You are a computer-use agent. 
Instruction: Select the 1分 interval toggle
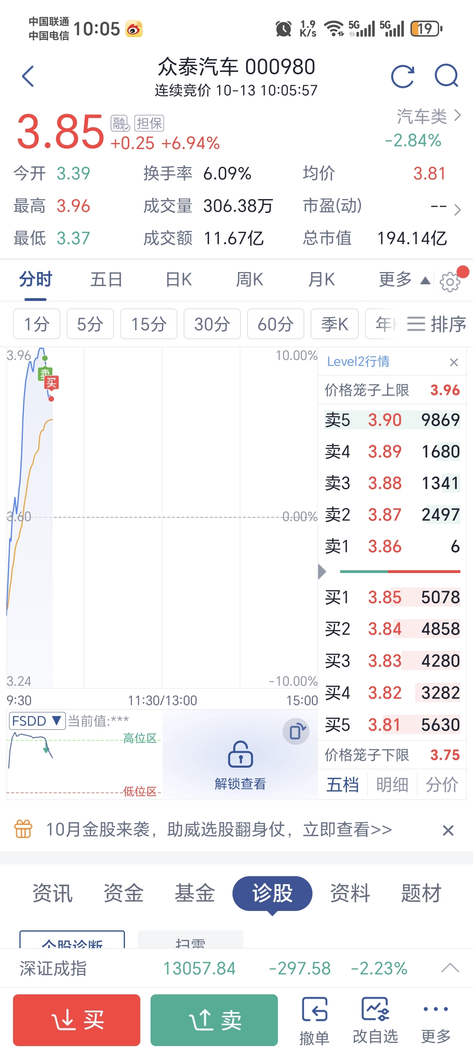(37, 324)
